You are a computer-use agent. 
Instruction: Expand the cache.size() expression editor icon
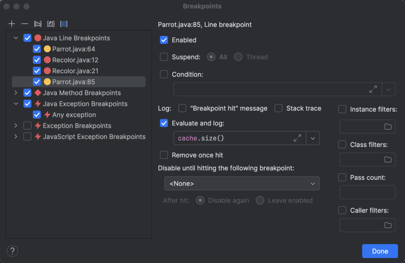pyautogui.click(x=297, y=138)
